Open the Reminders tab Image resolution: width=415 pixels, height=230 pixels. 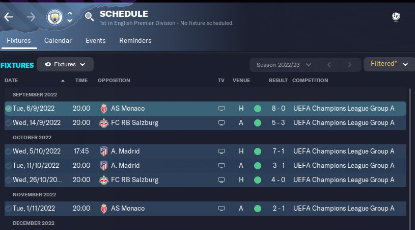coord(135,40)
